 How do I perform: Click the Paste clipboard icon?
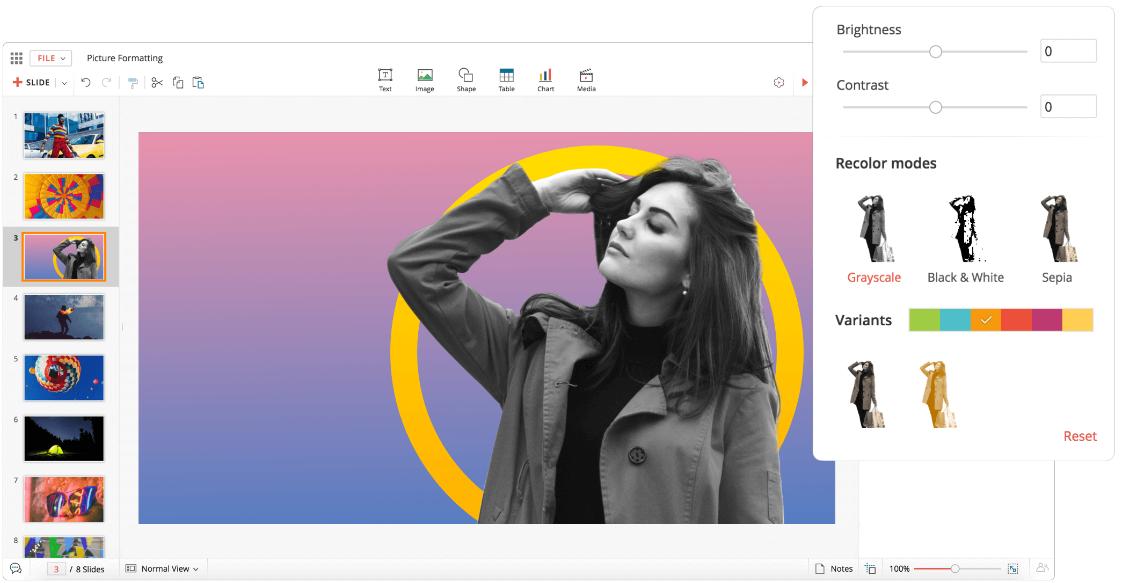pos(198,83)
